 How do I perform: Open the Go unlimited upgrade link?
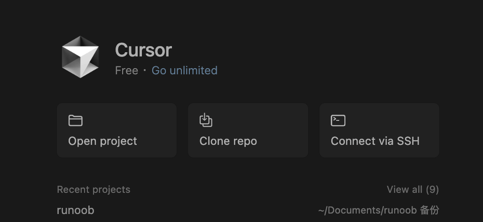(x=184, y=71)
